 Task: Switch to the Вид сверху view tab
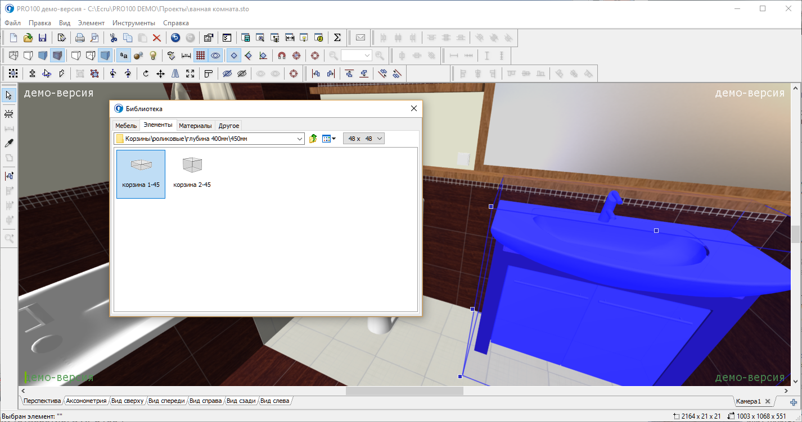127,401
